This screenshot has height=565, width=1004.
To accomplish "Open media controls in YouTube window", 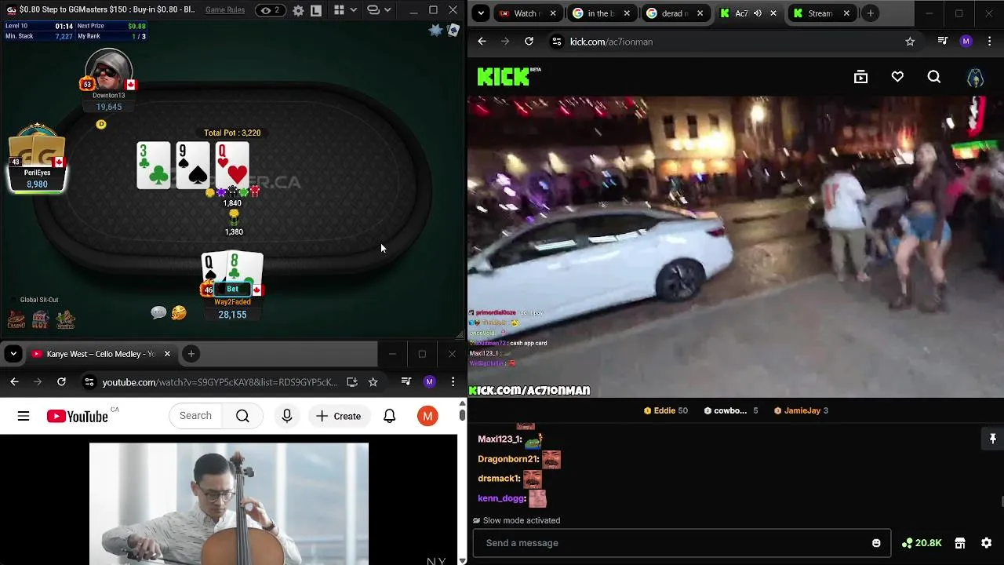I will tap(406, 382).
